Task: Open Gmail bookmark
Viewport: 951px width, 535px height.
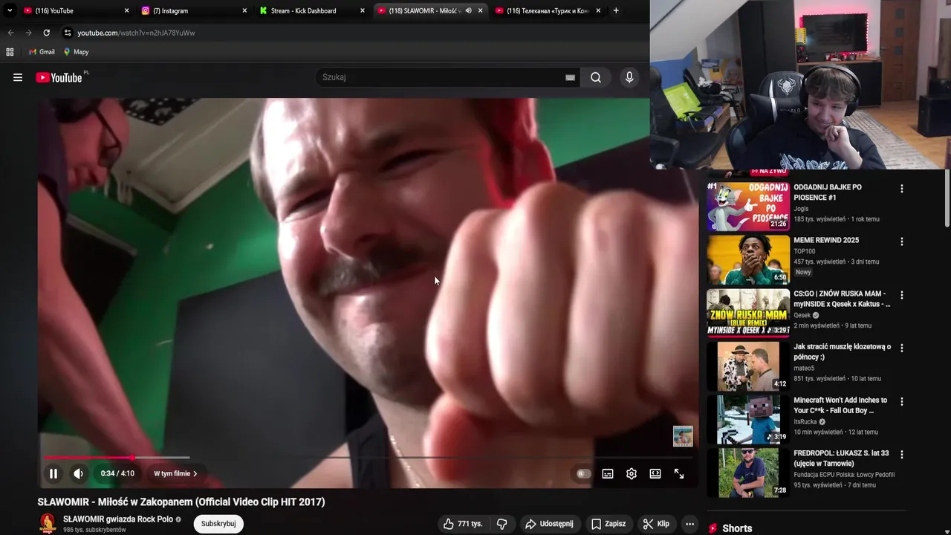Action: [42, 52]
